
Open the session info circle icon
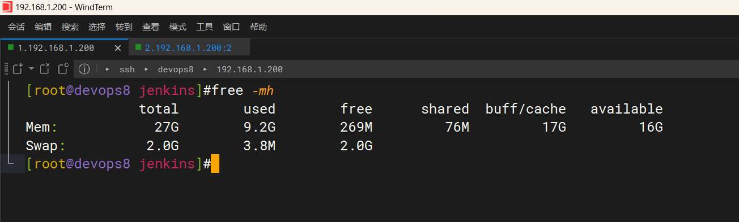84,69
